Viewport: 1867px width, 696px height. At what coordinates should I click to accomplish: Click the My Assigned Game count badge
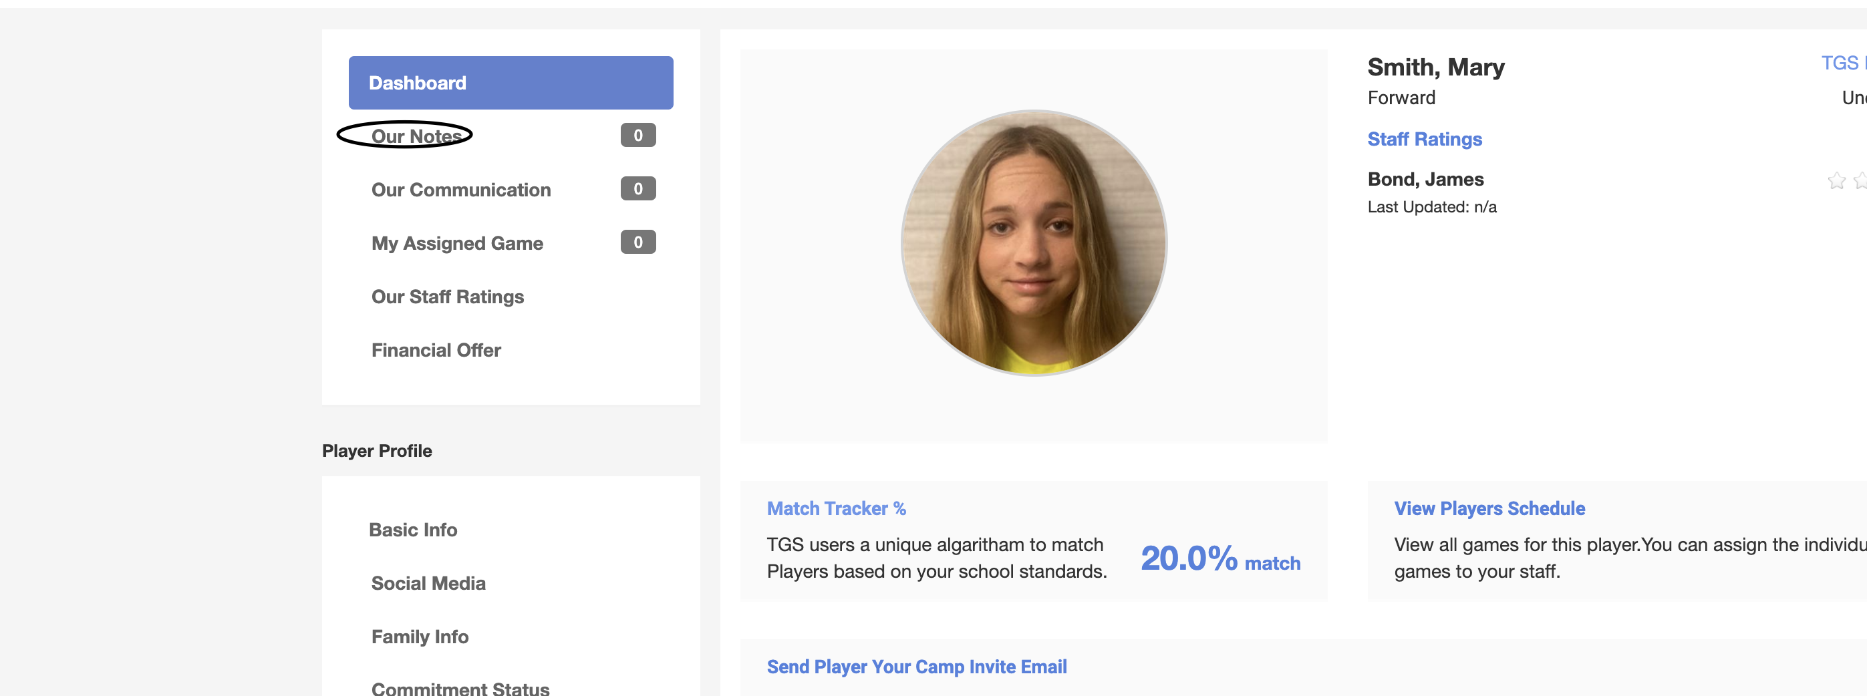coord(637,242)
